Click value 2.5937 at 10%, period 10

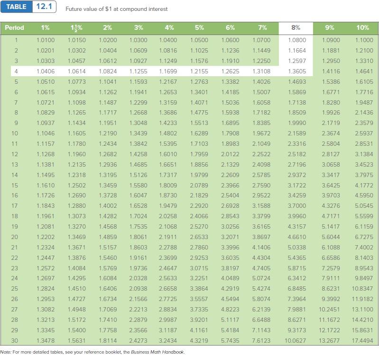tap(364, 133)
